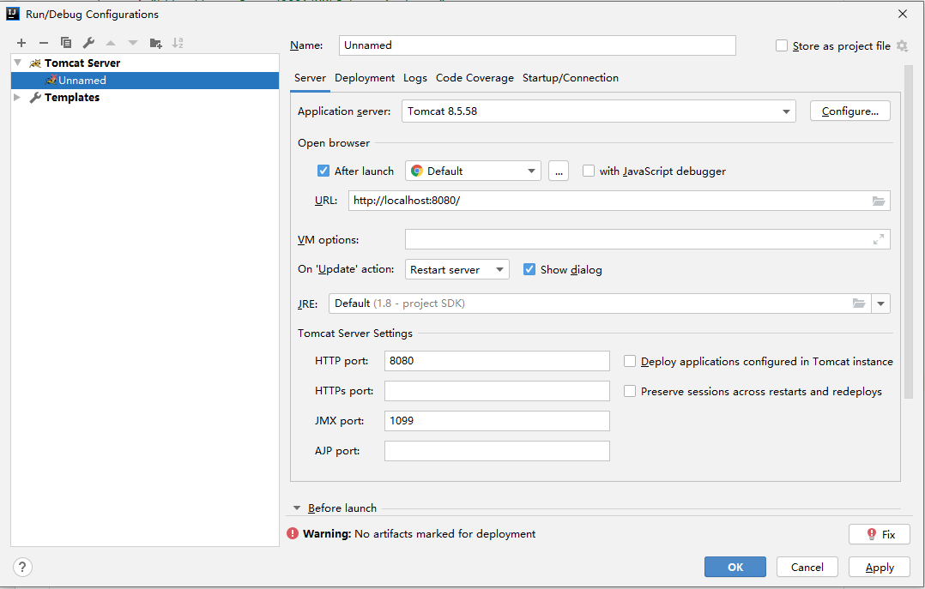925x589 pixels.
Task: Click the wrench Edit Templates icon
Action: pyautogui.click(x=88, y=43)
